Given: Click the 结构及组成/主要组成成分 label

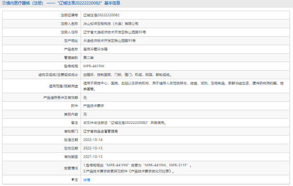Looking at the screenshot, I should point(58,75).
